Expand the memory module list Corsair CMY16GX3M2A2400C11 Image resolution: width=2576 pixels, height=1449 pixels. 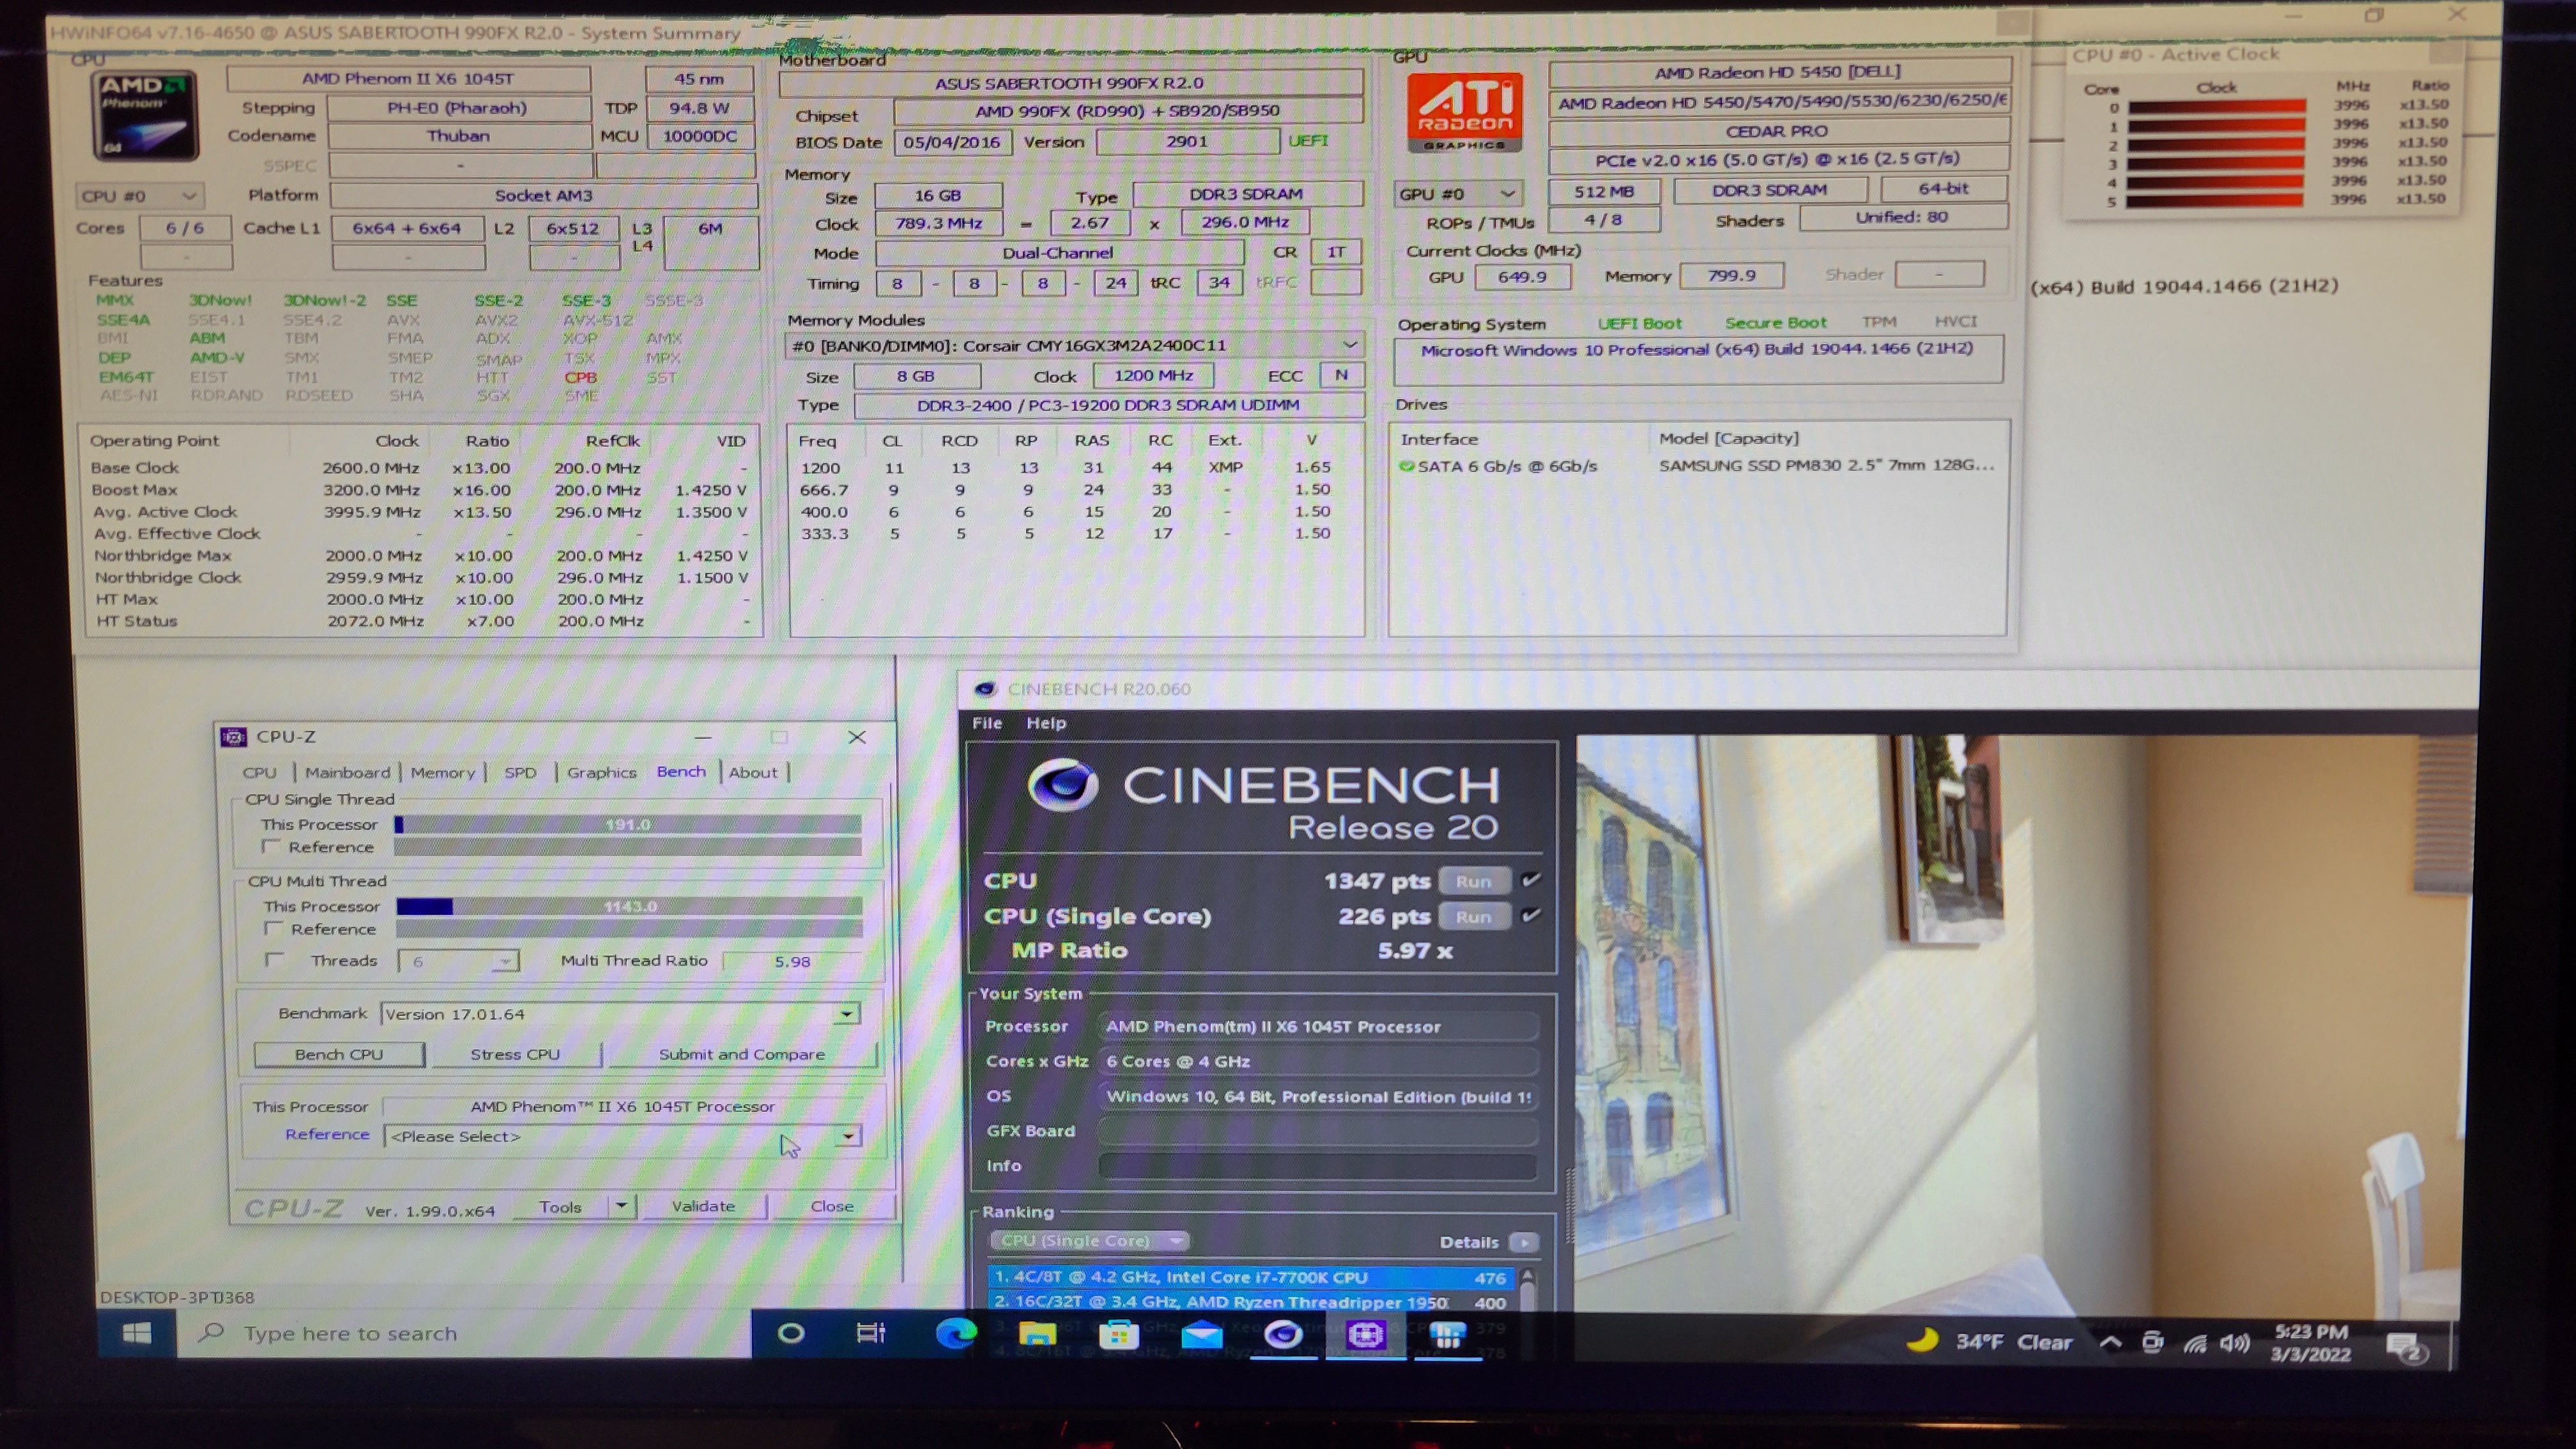[1074, 345]
